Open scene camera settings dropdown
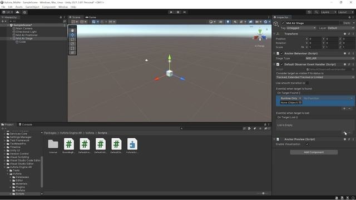 point(258,22)
